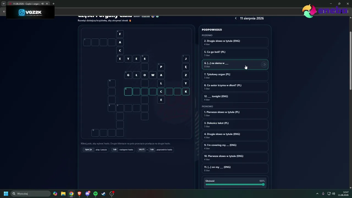This screenshot has width=352, height=198.
Task: Open the volume tray icon
Action: click(334, 194)
